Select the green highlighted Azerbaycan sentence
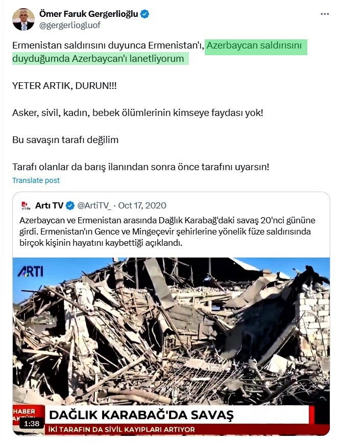Viewport: 339px width, 443px height. tap(159, 52)
